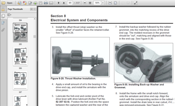Toggle read mode expand icon

(x=136, y=3)
